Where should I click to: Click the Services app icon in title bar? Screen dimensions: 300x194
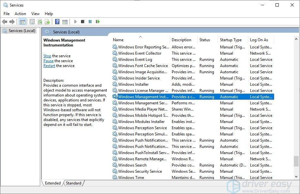tap(5, 5)
